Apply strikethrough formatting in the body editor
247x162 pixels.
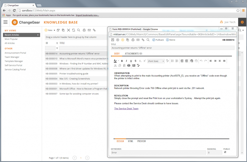(135, 61)
